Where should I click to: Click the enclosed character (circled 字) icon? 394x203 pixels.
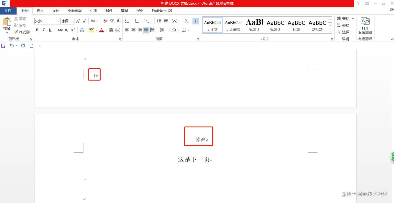pyautogui.click(x=118, y=30)
